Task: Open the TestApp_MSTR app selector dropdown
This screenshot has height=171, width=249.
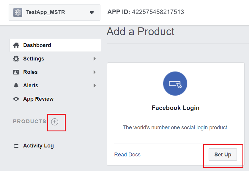Action: tap(54, 13)
